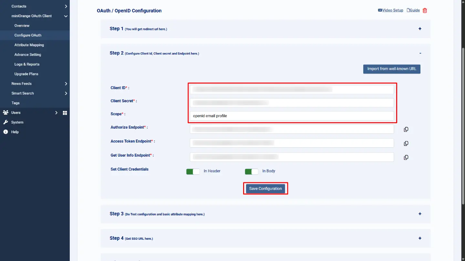
Task: Expand the Users submenu arrow
Action: coord(56,113)
